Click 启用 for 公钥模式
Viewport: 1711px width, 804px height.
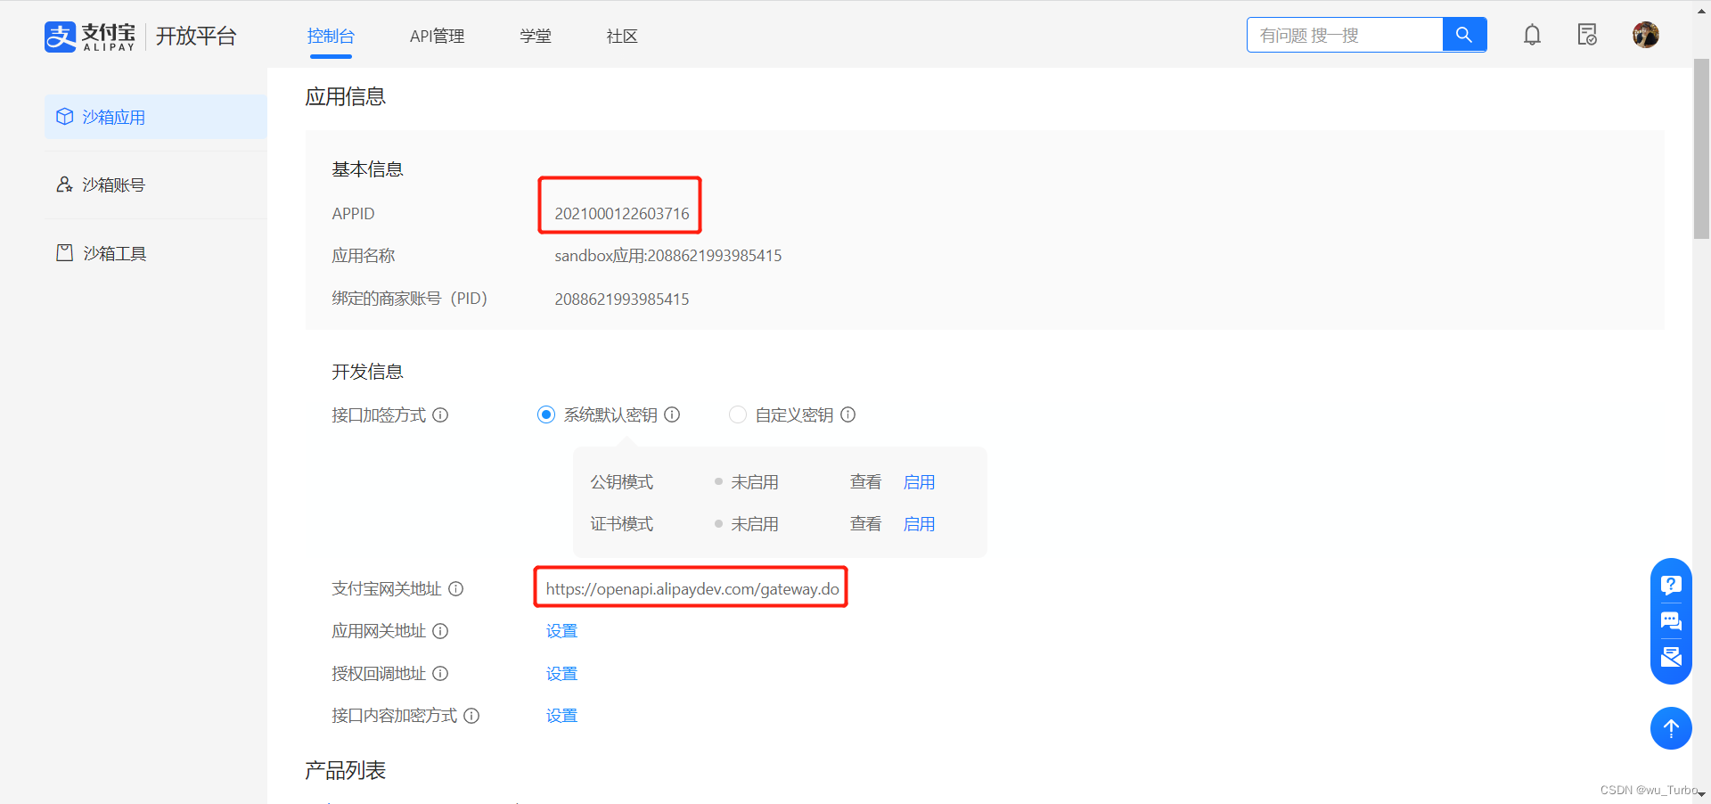coord(919,482)
